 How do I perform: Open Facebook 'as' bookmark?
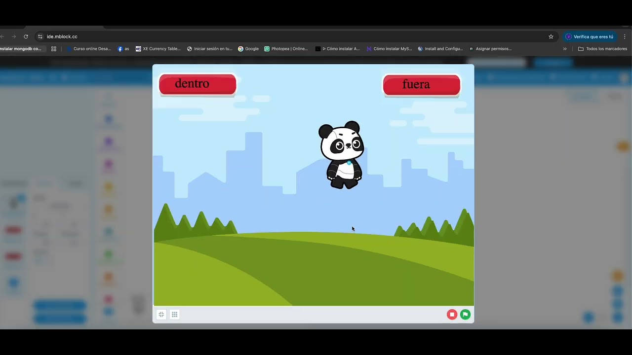pos(123,49)
